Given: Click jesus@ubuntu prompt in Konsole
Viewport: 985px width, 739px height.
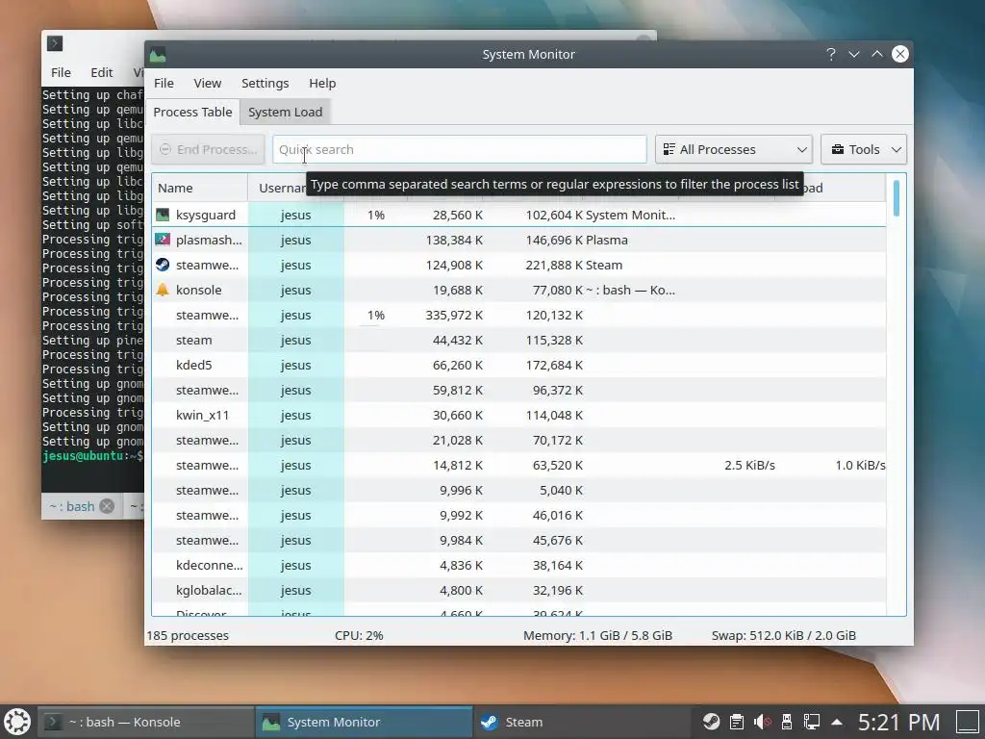Looking at the screenshot, I should pos(93,456).
